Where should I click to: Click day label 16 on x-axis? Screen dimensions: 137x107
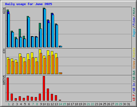[68, 104]
